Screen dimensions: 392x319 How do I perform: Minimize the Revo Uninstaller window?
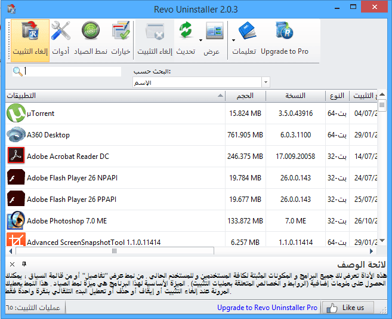[x=337, y=8]
